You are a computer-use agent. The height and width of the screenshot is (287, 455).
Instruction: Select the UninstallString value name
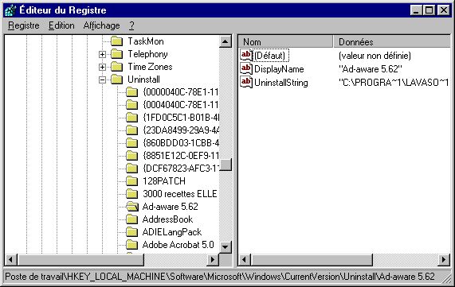click(281, 83)
